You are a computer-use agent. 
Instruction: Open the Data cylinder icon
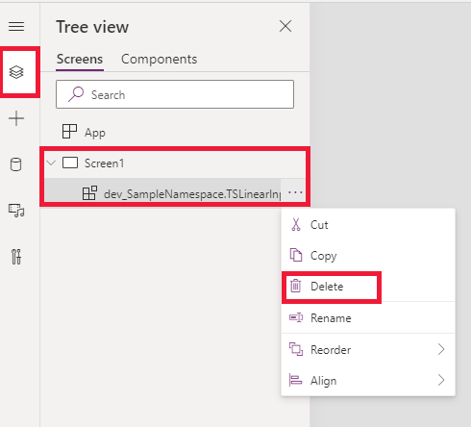pyautogui.click(x=16, y=164)
